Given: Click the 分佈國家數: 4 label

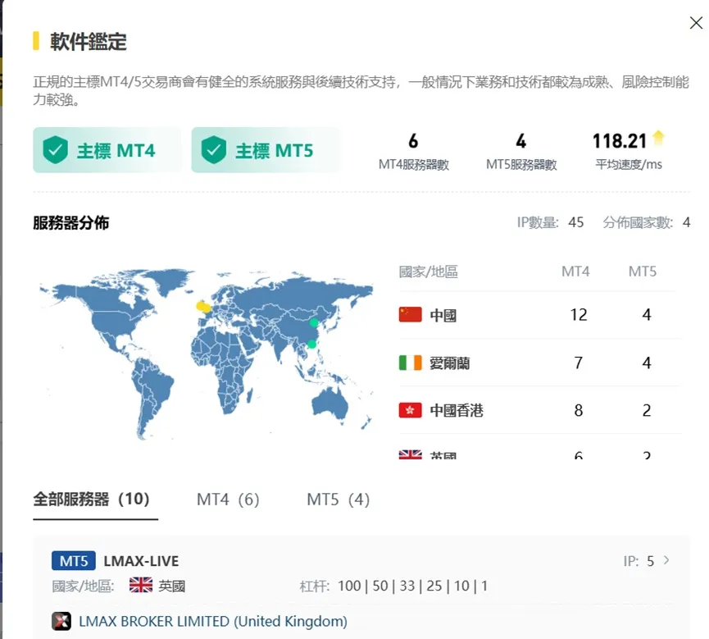Looking at the screenshot, I should pos(647,222).
